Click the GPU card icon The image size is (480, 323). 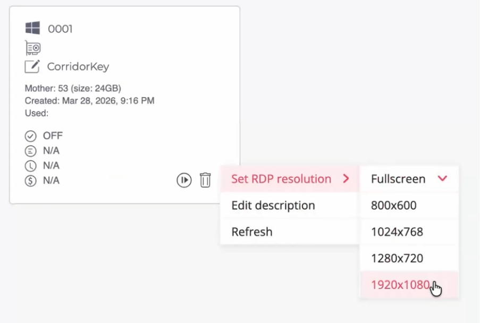[33, 48]
